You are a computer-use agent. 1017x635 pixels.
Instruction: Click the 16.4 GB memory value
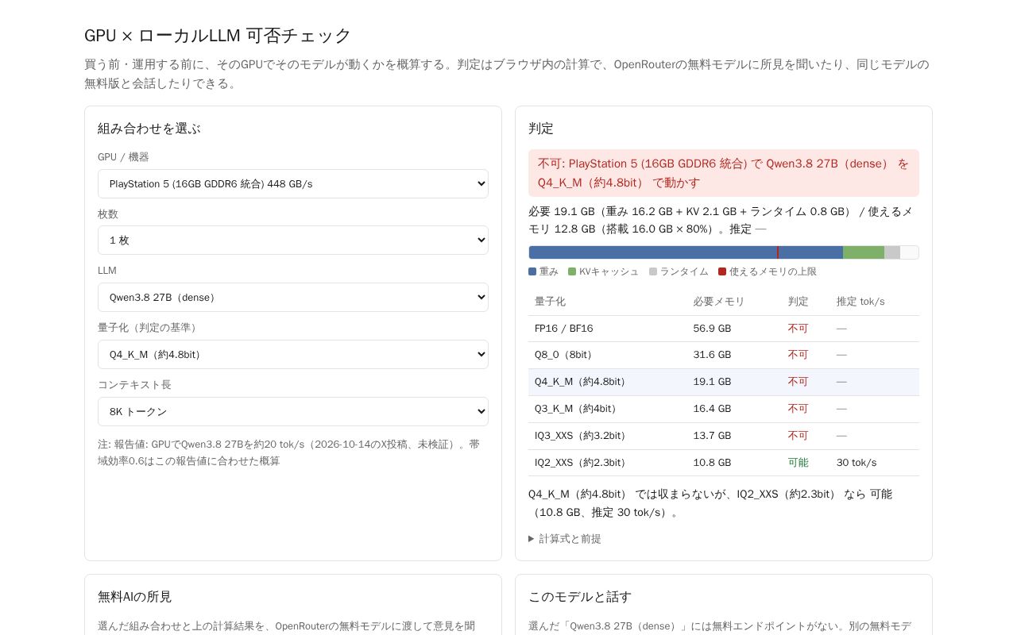pos(712,409)
